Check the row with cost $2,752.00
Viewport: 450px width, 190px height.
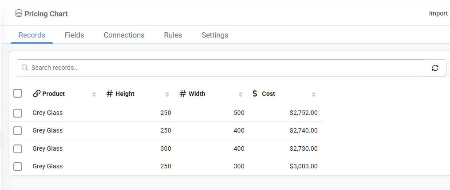pyautogui.click(x=18, y=113)
